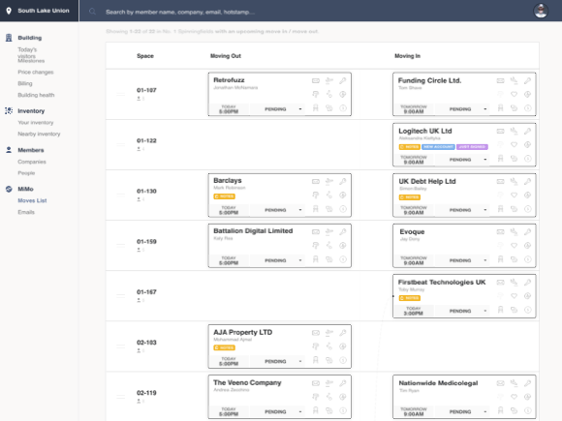The height and width of the screenshot is (421, 562).
Task: Click the Just Signed tag on Logitech card
Action: (x=472, y=147)
